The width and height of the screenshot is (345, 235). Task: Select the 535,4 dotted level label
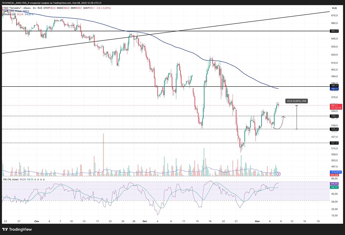click(334, 129)
